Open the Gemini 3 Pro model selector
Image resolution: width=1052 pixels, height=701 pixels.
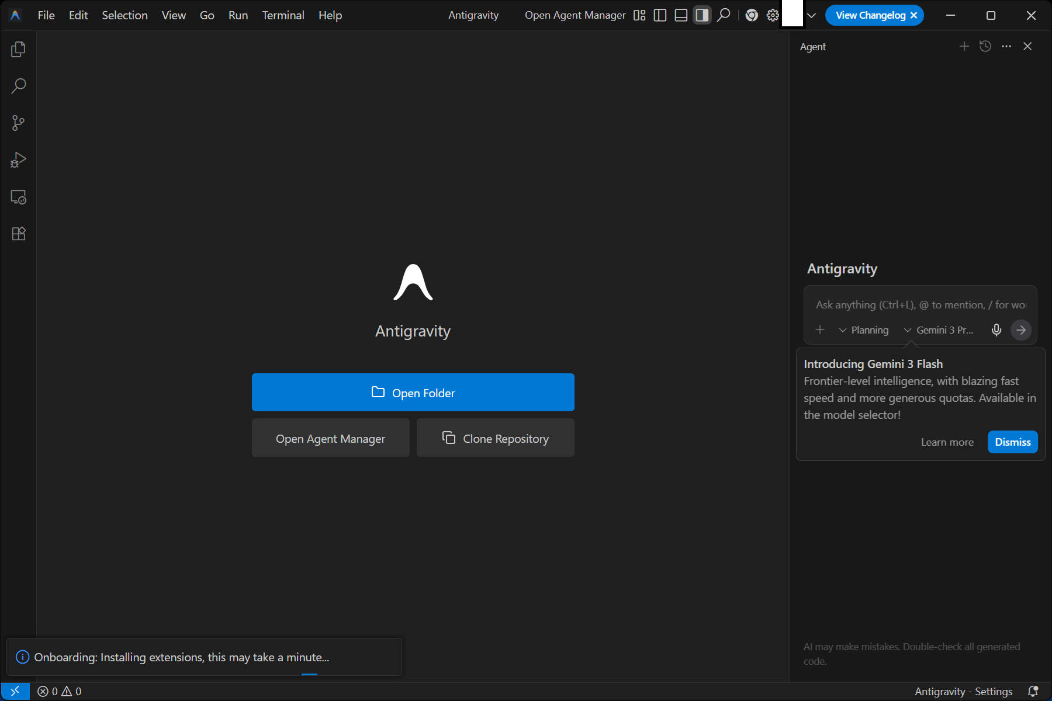[939, 330]
